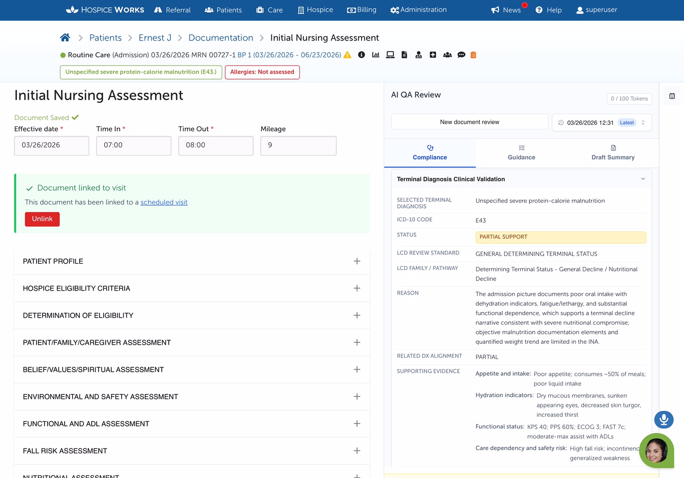The width and height of the screenshot is (684, 478).
Task: Expand Hospice Eligibility Criteria section
Action: click(357, 288)
